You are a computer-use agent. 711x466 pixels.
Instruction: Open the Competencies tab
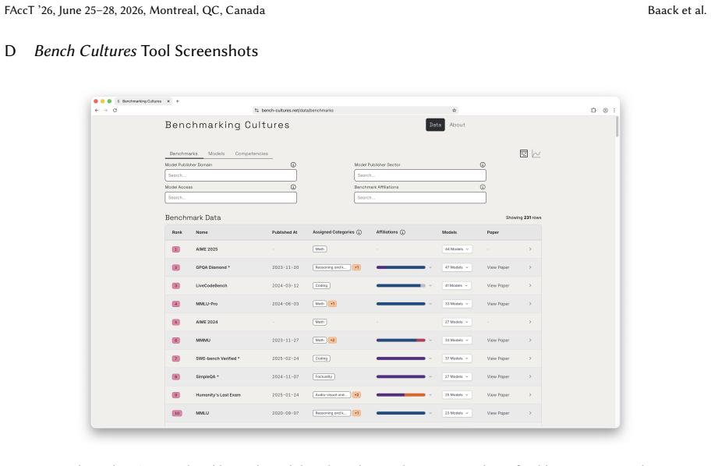click(x=252, y=154)
